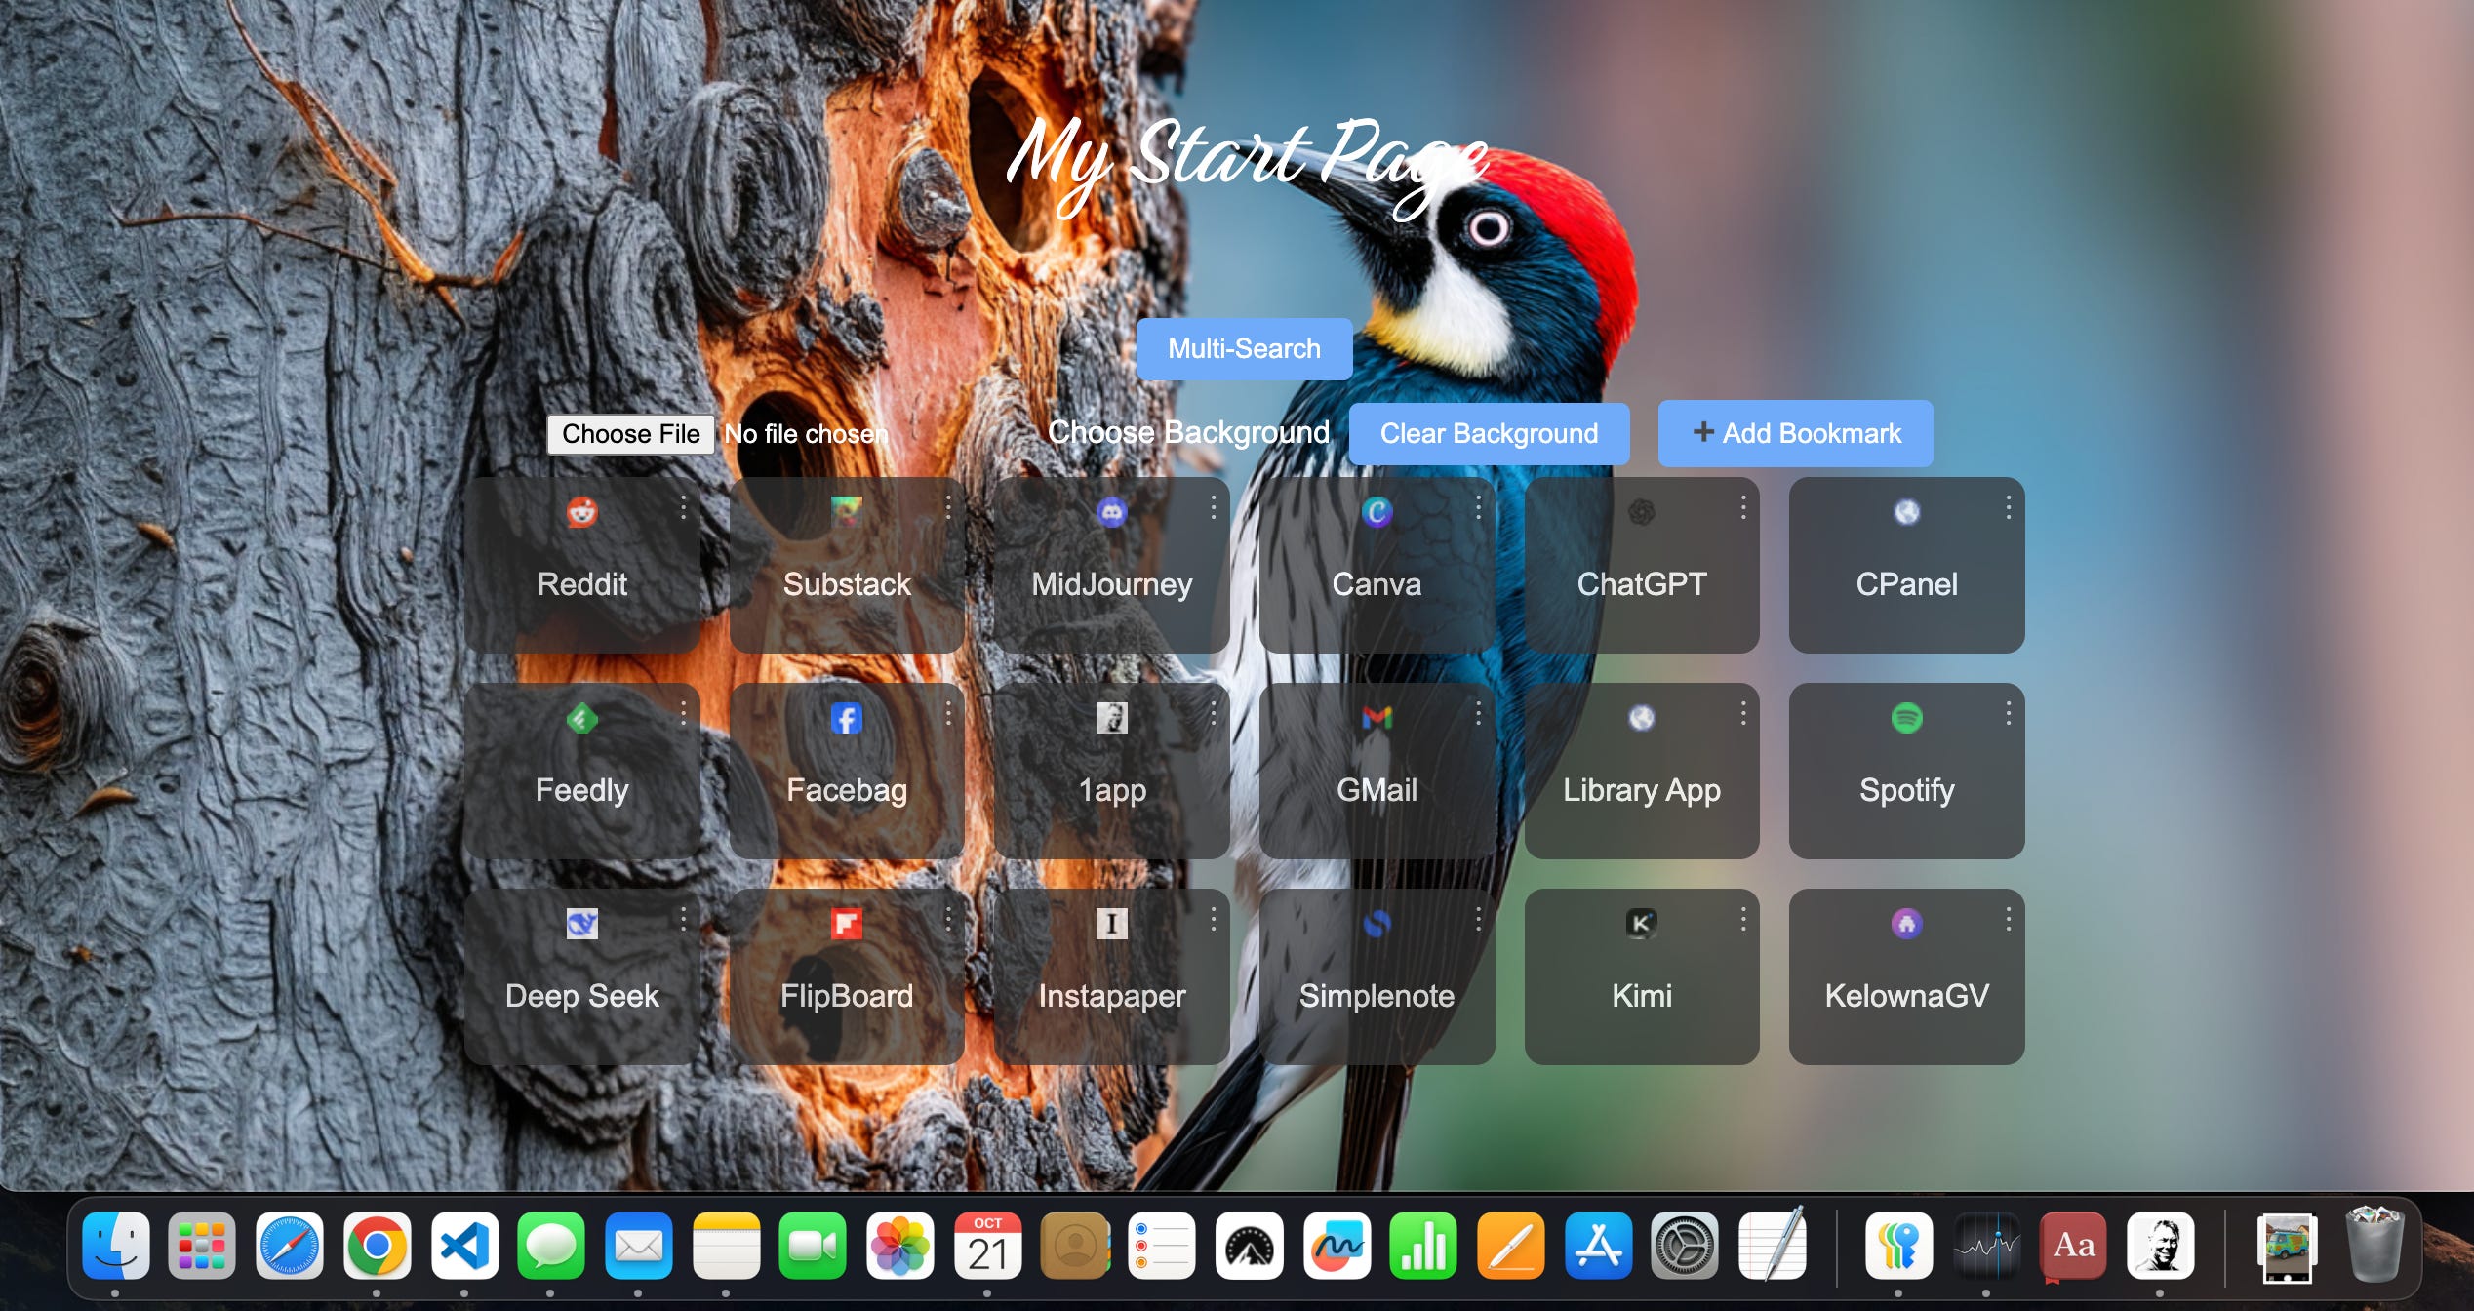This screenshot has width=2474, height=1311.
Task: Click the Spotify bookmark icon
Action: tap(1906, 718)
